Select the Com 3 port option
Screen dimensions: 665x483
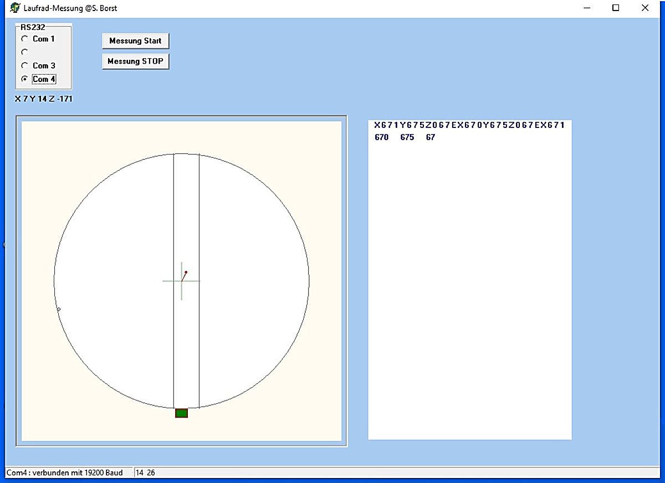pyautogui.click(x=24, y=65)
